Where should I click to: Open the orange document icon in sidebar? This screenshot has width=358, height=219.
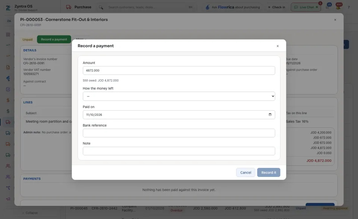point(8,67)
